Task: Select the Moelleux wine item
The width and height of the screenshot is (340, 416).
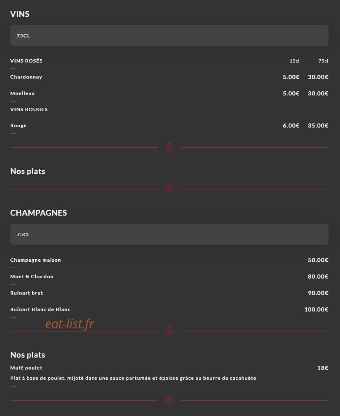Action: tap(23, 93)
